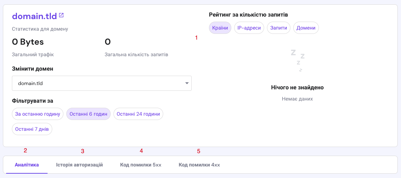401x178 pixels.
Task: Select the Останні 6 годин filter
Action: [x=88, y=114]
